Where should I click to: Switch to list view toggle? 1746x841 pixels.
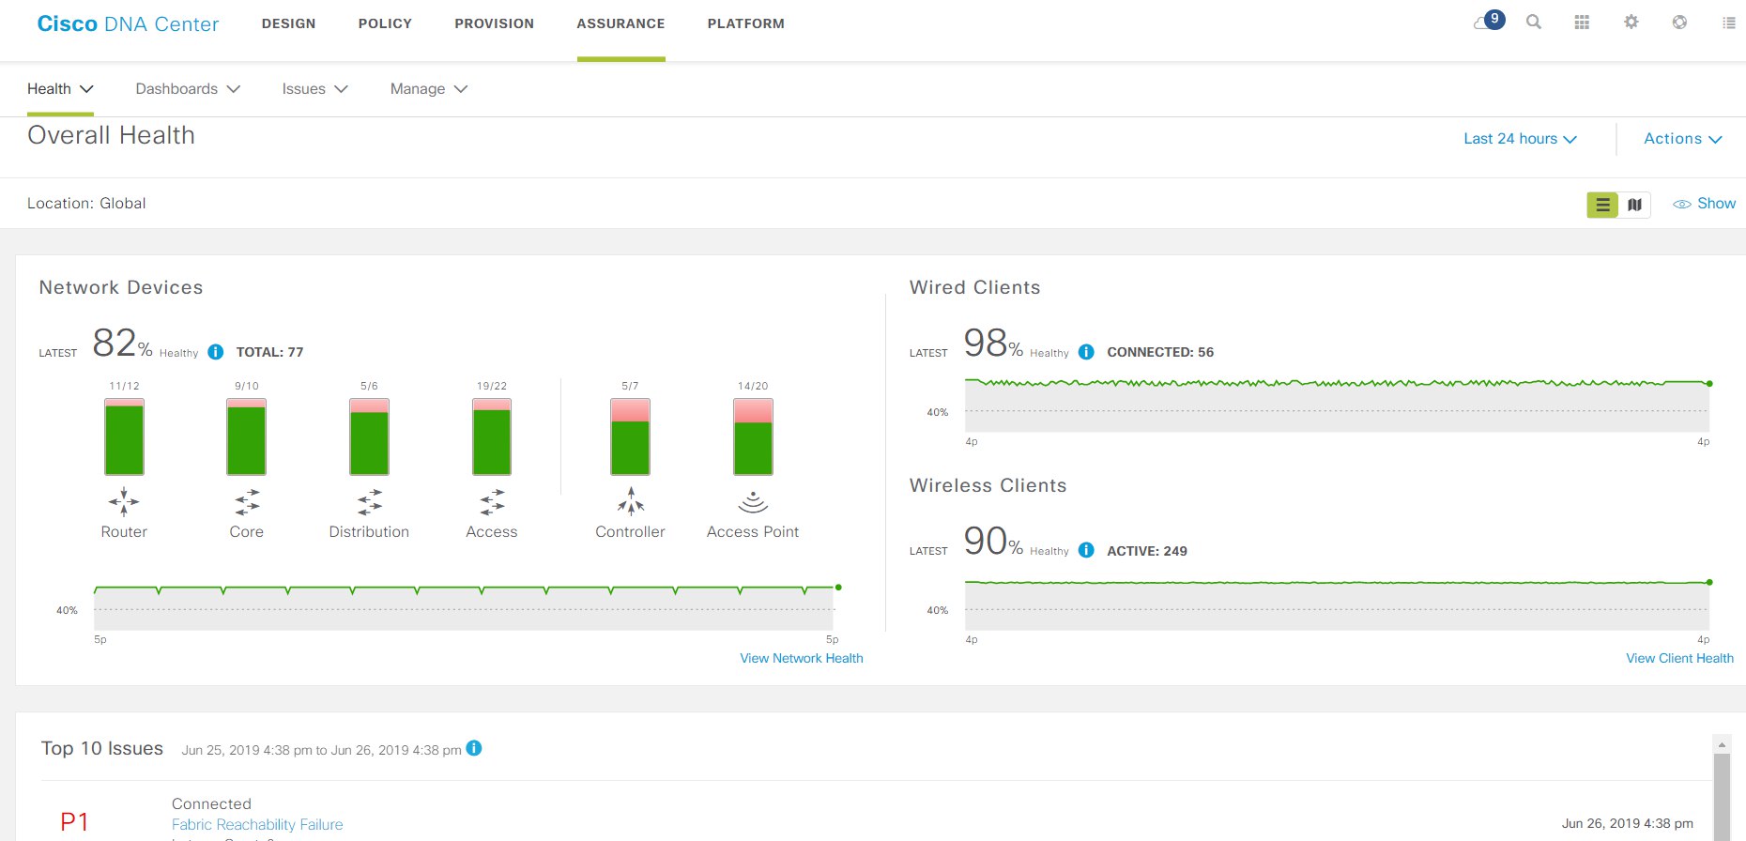(1602, 205)
